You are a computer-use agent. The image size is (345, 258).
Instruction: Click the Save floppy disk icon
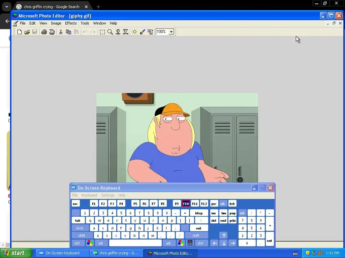click(x=35, y=32)
